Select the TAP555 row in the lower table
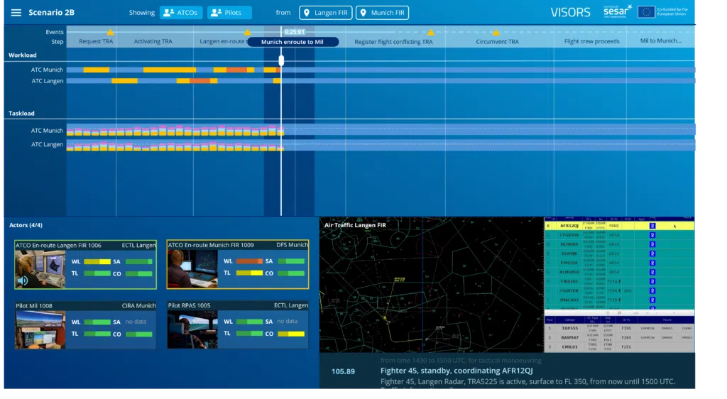727x399 pixels. coord(619,328)
